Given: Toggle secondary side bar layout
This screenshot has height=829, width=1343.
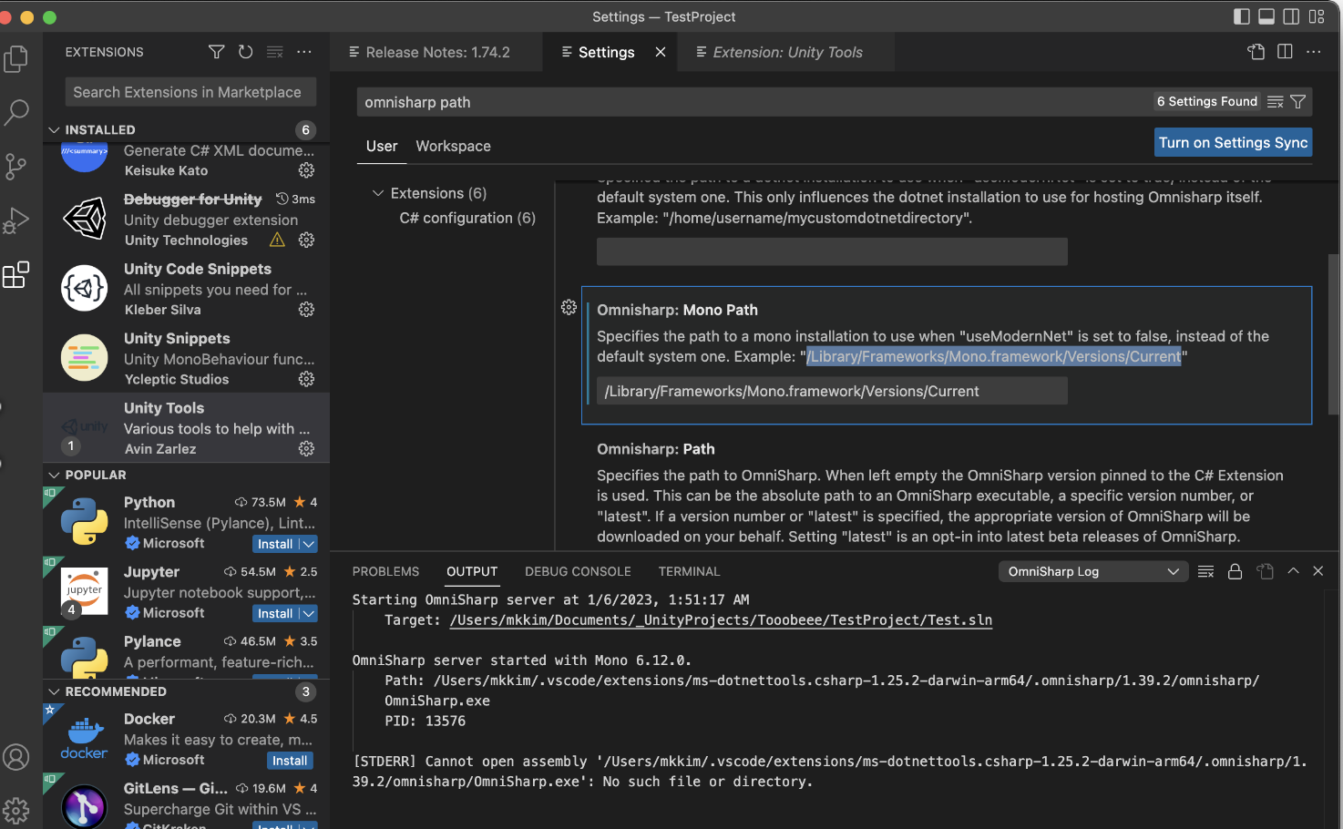Looking at the screenshot, I should [1291, 16].
